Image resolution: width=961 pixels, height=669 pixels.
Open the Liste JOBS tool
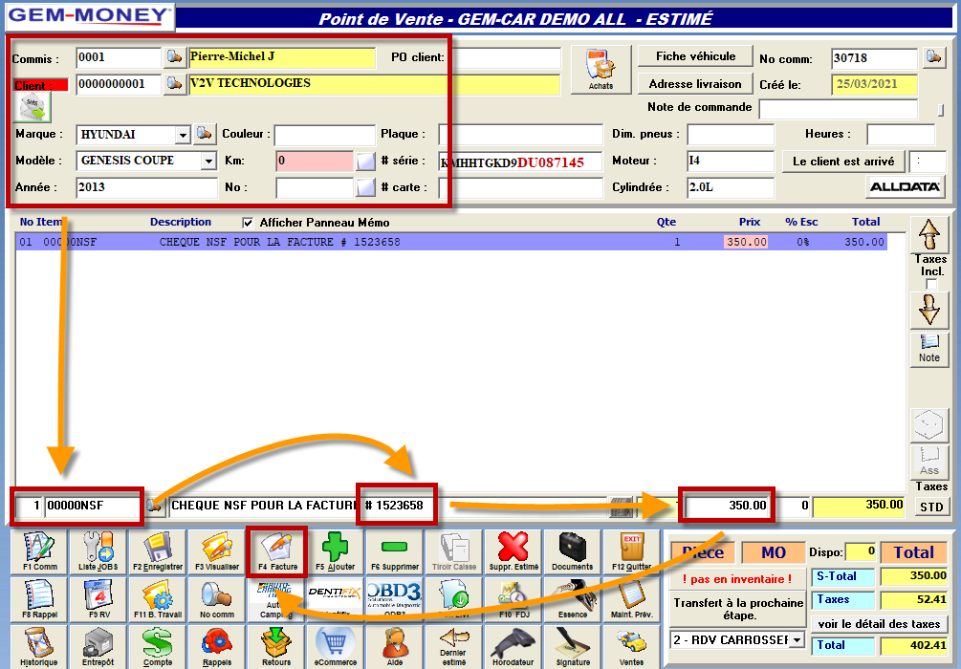(98, 552)
